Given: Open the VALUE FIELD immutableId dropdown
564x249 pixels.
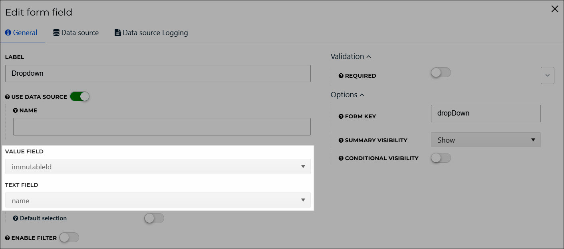Looking at the screenshot, I should [x=158, y=167].
